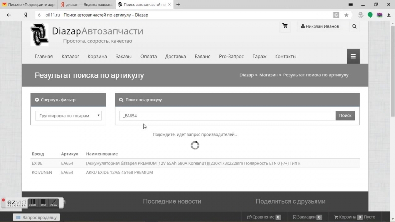Pause the ezvid recording
395x222 pixels.
(32, 203)
